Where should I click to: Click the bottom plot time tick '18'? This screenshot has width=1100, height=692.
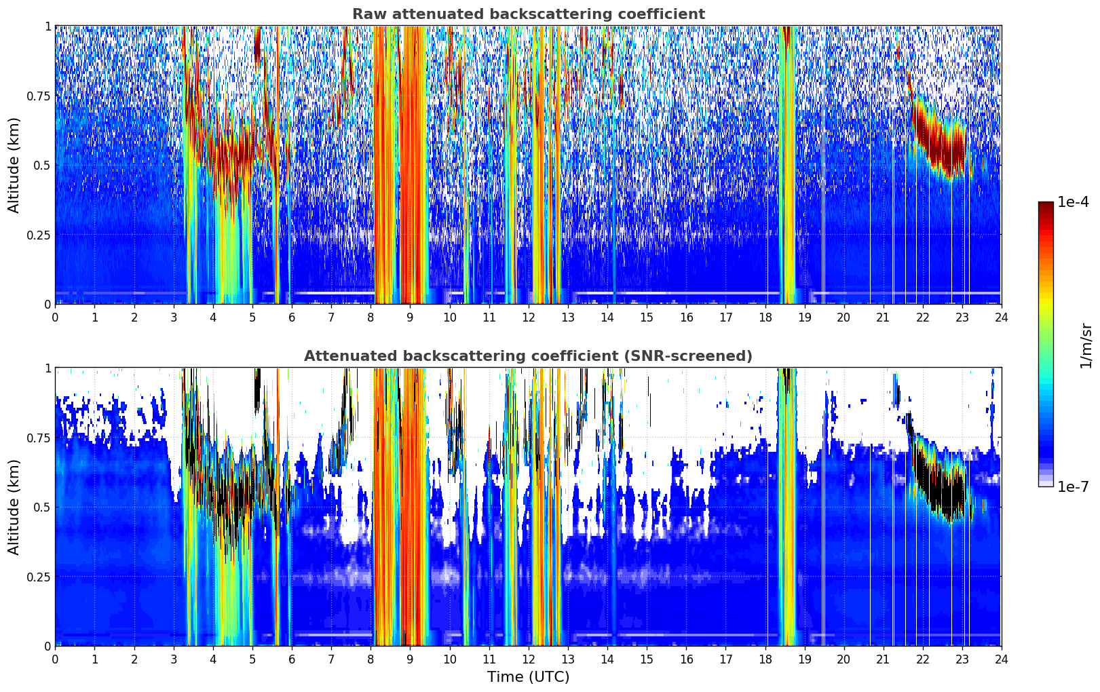[765, 659]
